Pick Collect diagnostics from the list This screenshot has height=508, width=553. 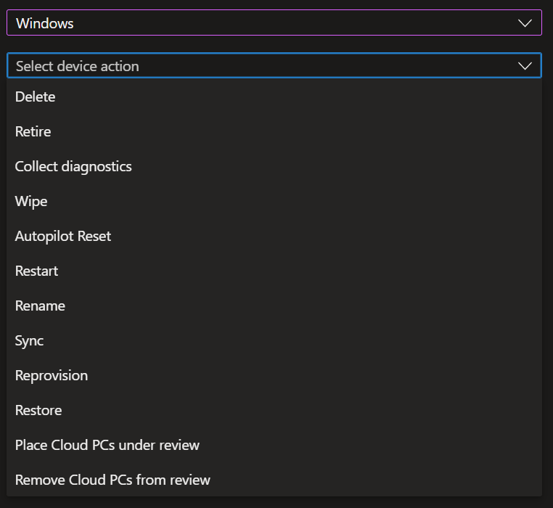(x=274, y=166)
